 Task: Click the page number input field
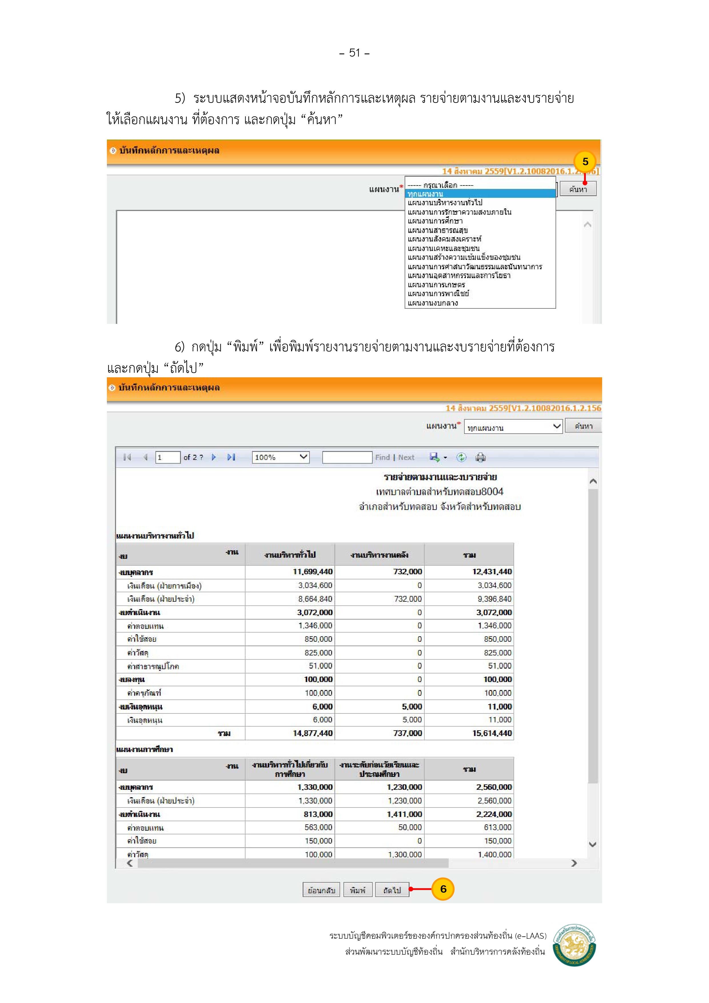point(168,457)
